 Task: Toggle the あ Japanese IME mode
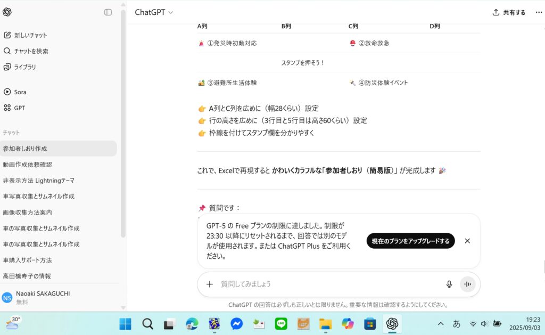point(457,324)
